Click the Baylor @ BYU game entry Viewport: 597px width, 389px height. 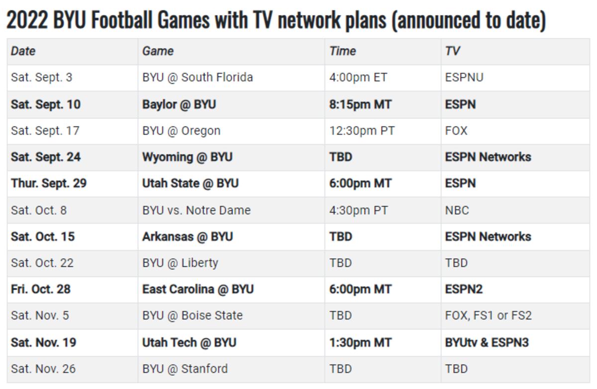179,104
